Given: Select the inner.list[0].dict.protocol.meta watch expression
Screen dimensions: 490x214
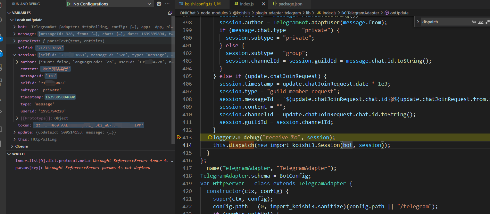Looking at the screenshot, I should (x=91, y=161).
